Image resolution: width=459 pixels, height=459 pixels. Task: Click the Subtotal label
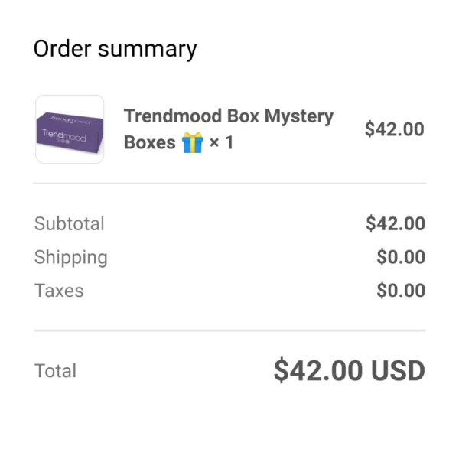click(70, 223)
